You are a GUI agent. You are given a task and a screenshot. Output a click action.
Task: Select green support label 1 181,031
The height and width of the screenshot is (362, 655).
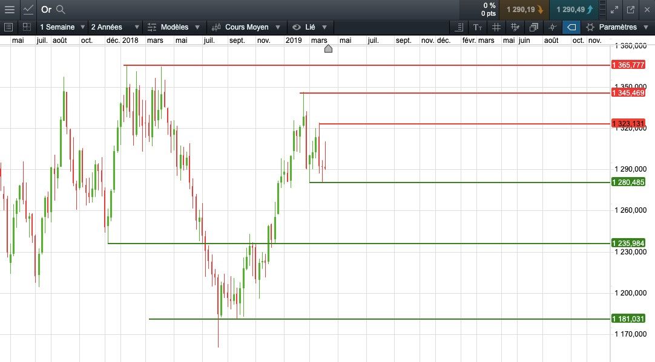coord(628,319)
